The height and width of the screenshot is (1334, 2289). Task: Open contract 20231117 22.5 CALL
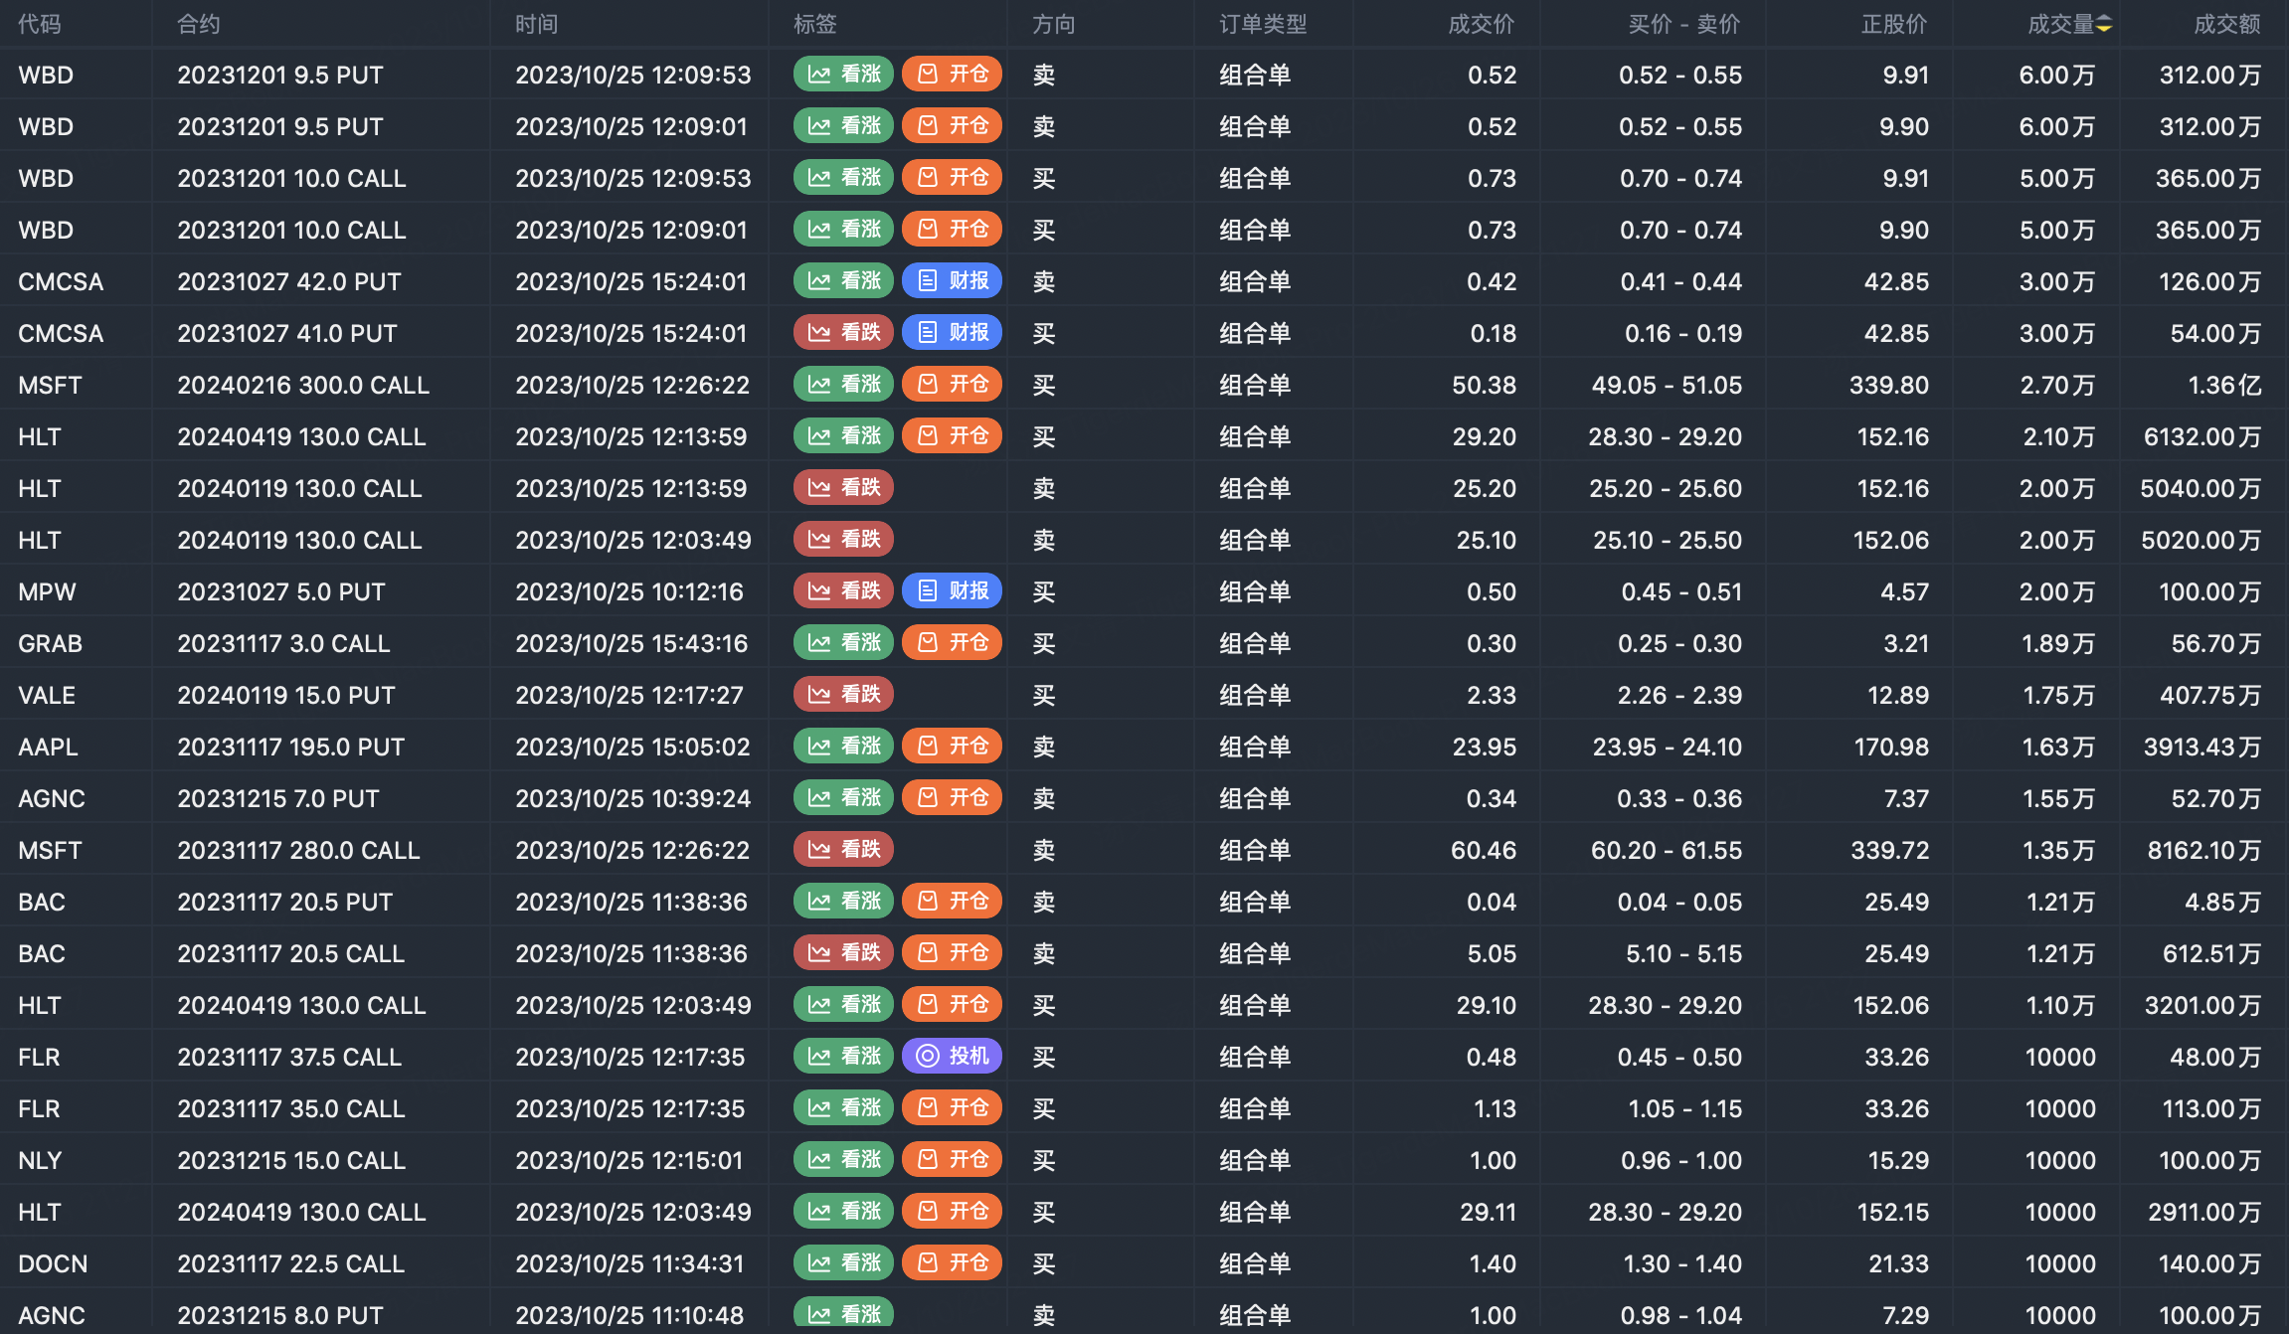[291, 1263]
